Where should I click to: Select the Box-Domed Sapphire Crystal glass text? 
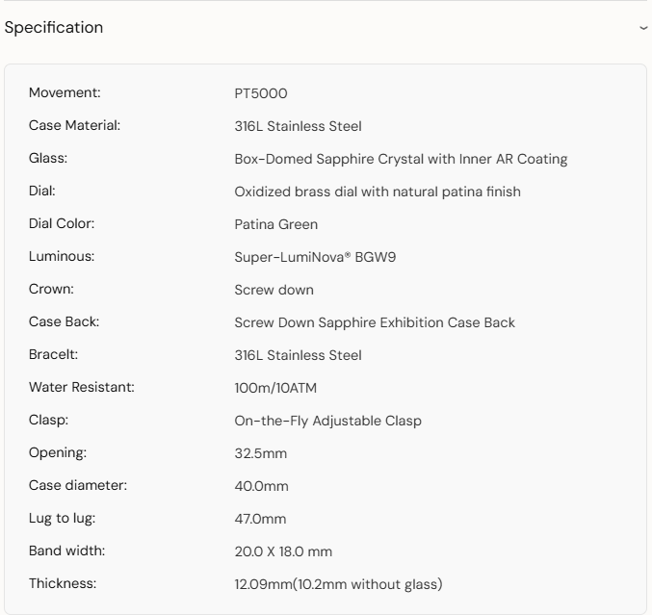(401, 159)
